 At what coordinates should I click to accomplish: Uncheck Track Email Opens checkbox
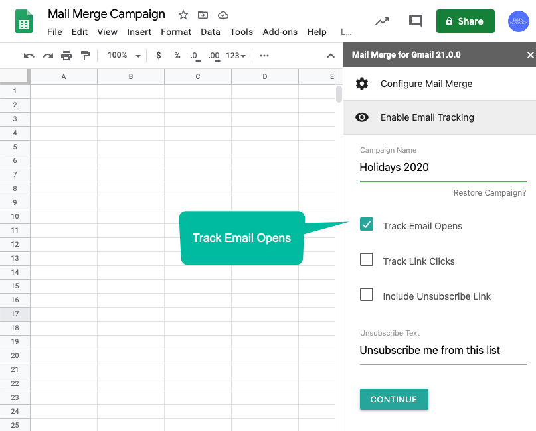click(367, 225)
